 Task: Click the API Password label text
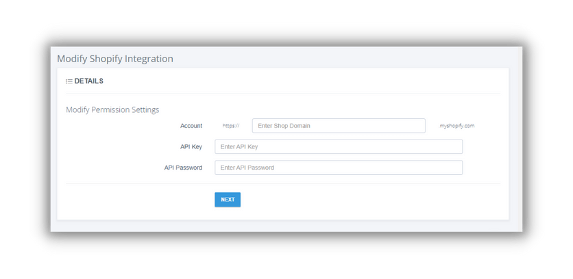point(183,168)
